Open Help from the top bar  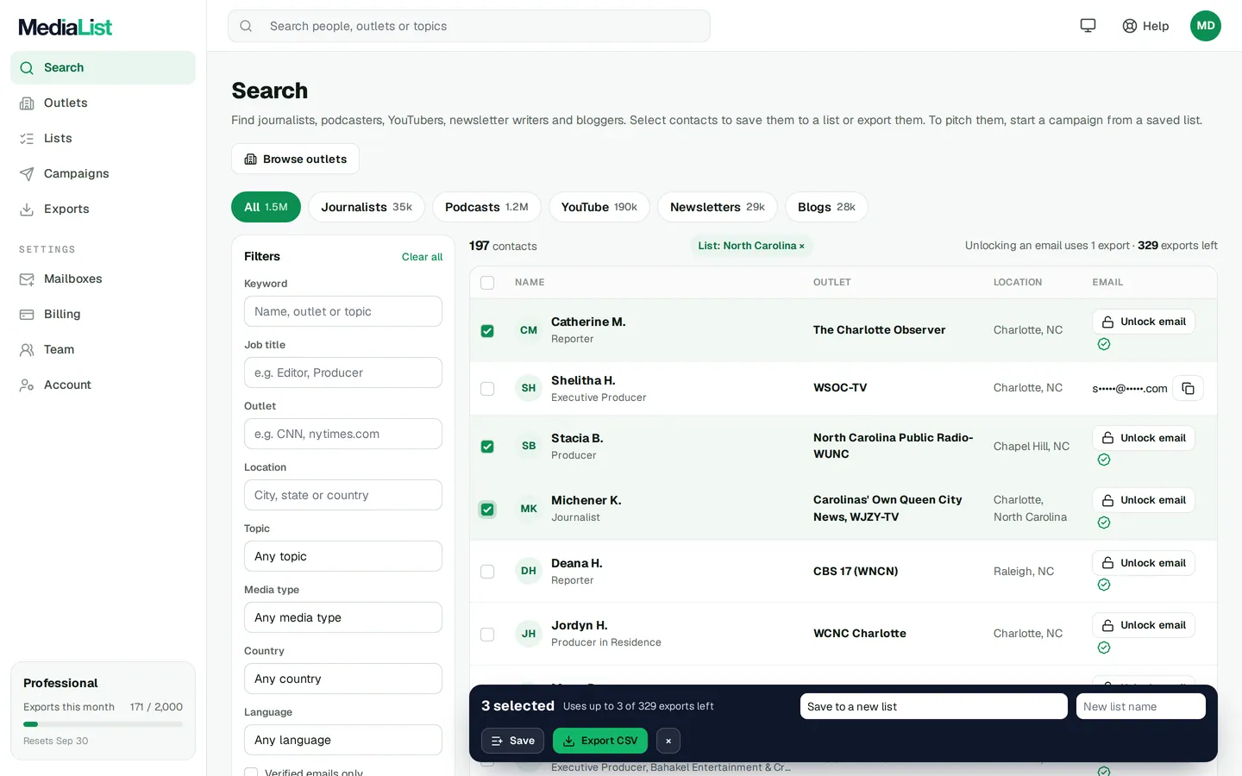tap(1145, 26)
